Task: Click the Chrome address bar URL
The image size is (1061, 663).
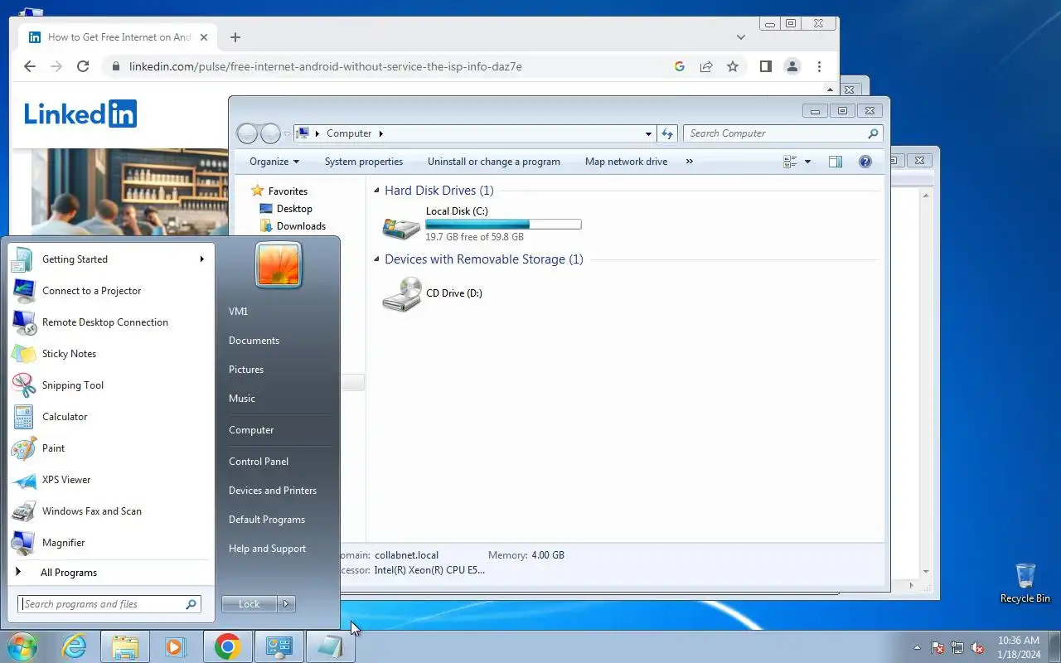Action: 326,66
